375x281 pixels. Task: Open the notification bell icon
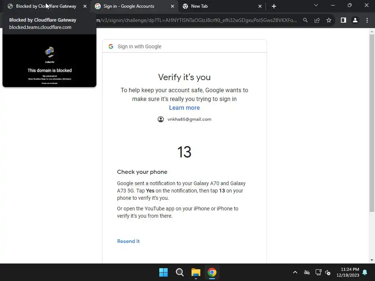tap(365, 272)
